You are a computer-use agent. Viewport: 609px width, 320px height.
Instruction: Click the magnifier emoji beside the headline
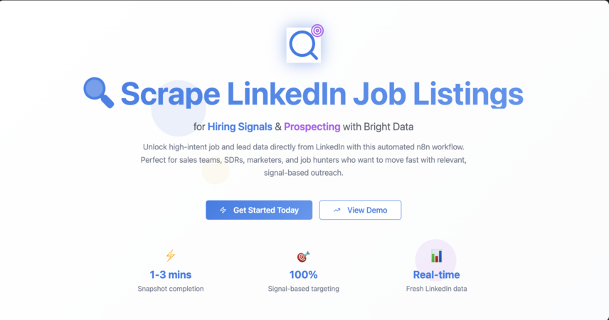tap(99, 93)
